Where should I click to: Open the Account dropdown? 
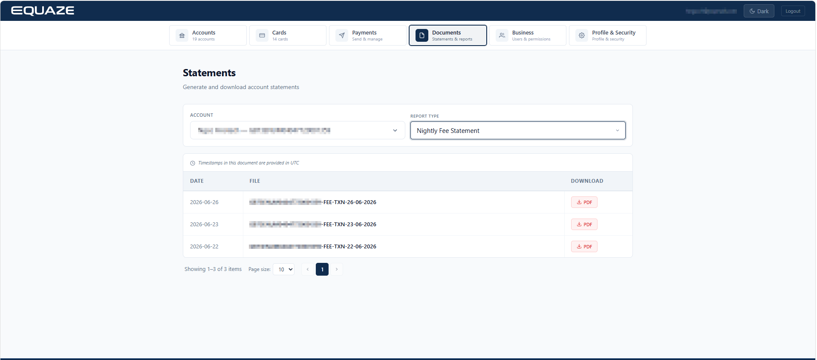pyautogui.click(x=297, y=130)
